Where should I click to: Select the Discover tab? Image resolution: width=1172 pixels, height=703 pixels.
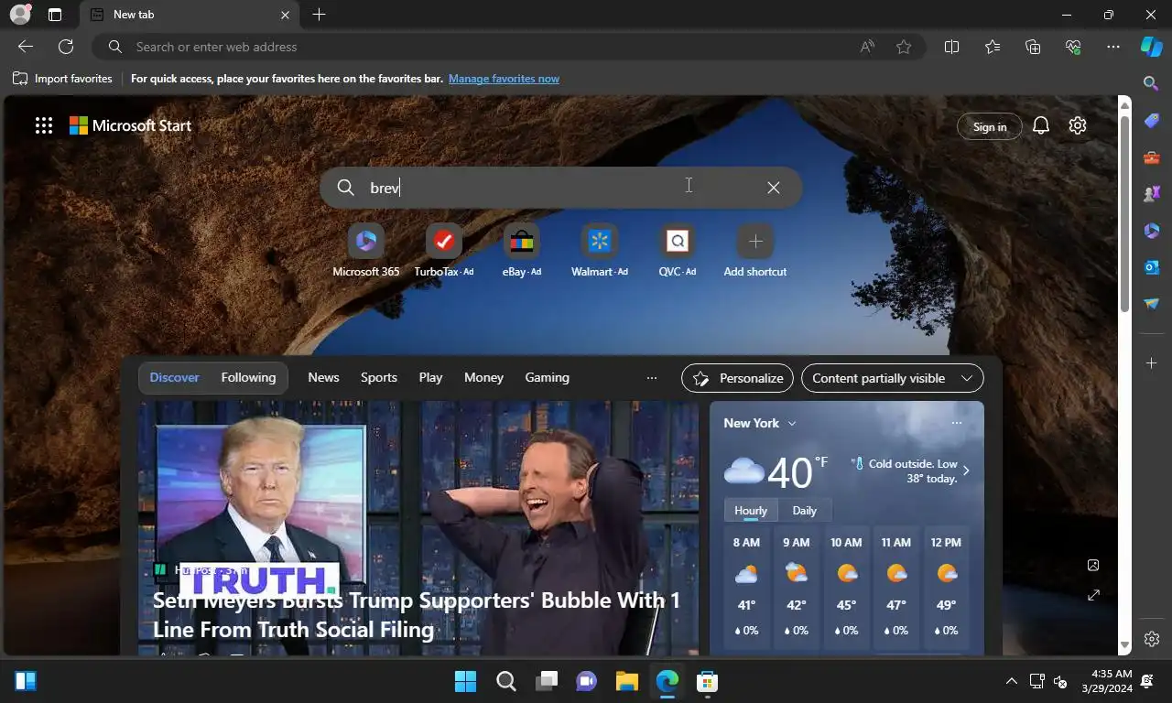tap(175, 377)
